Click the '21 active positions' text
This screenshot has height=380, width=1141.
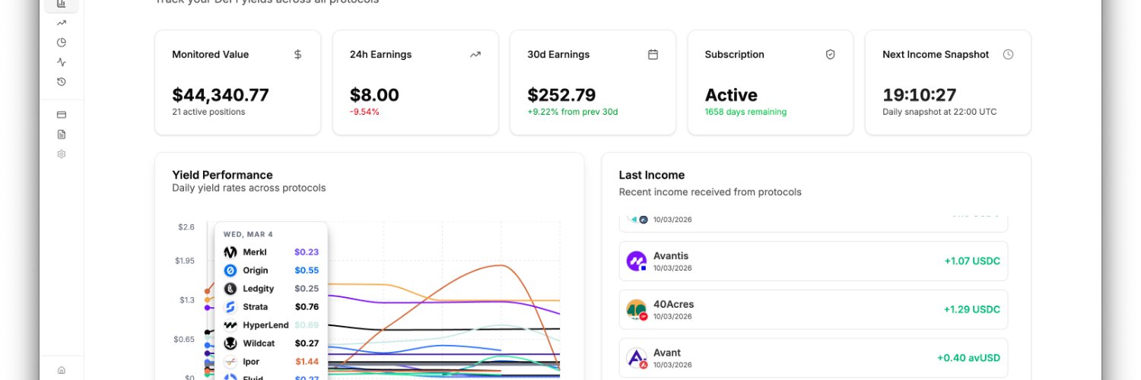coord(208,112)
